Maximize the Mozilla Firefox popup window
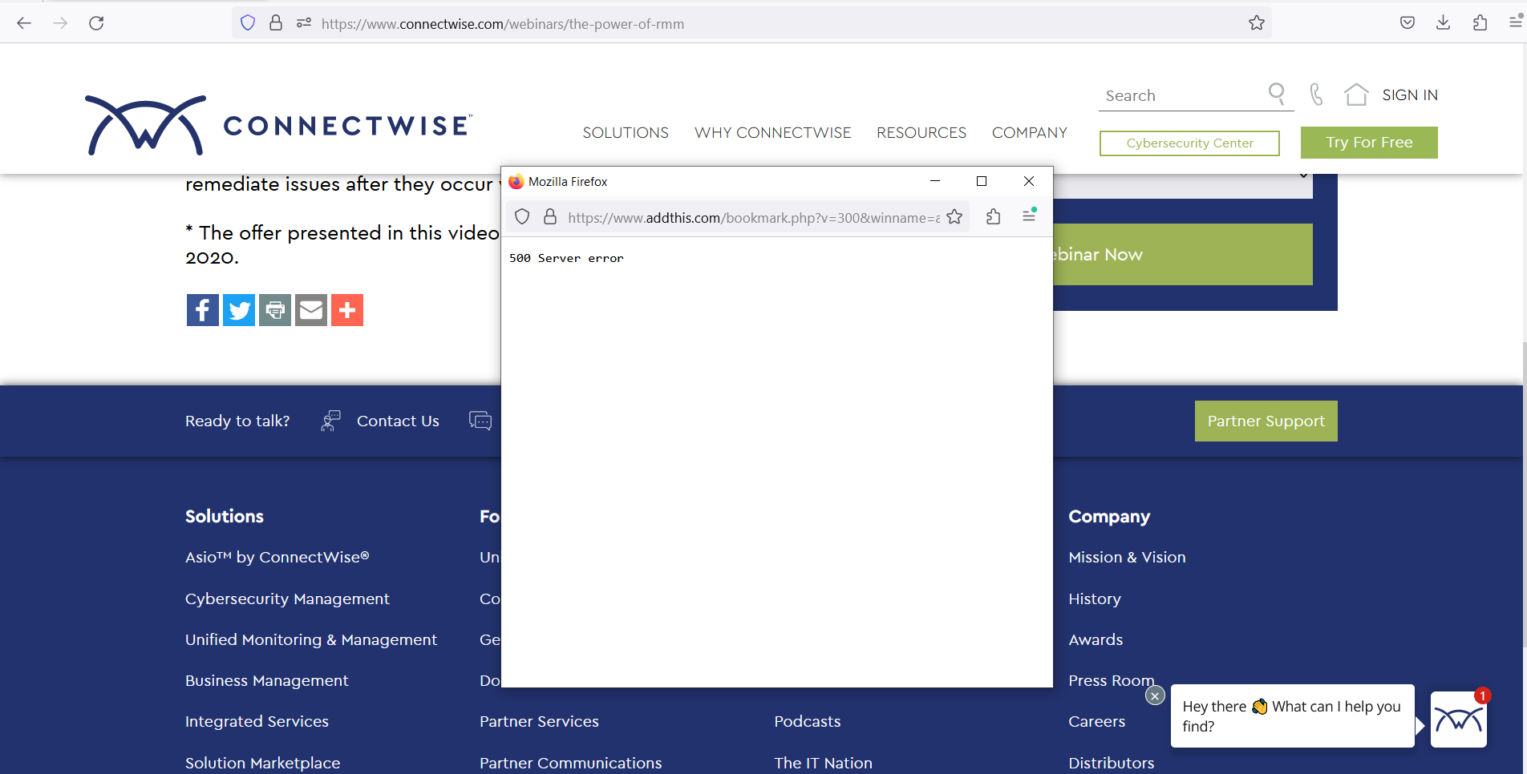 tap(982, 181)
